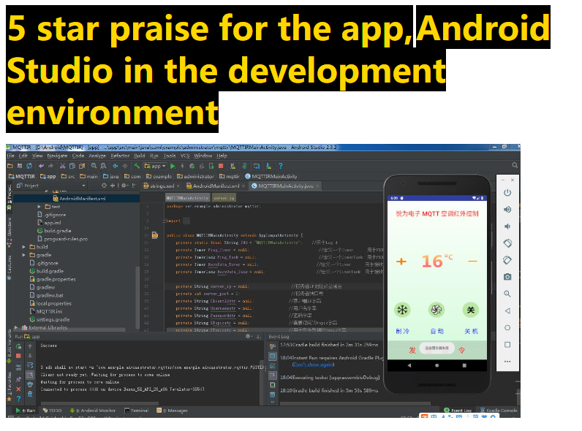Click the red Stop square in Run panel
582x431 pixels.
click(18, 356)
